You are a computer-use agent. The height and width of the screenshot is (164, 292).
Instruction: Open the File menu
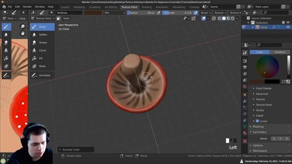click(10, 7)
